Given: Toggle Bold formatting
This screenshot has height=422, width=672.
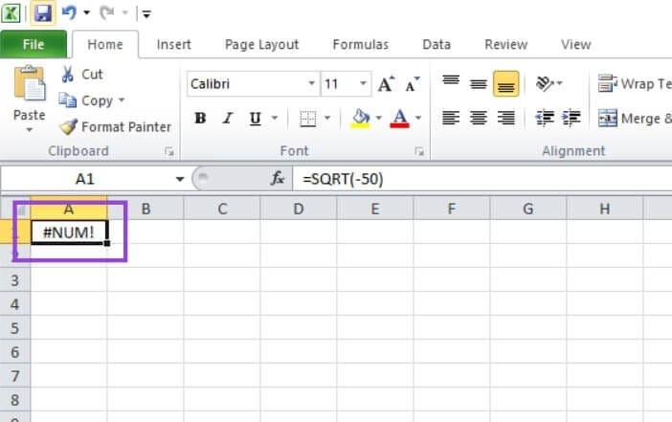Looking at the screenshot, I should pos(200,119).
